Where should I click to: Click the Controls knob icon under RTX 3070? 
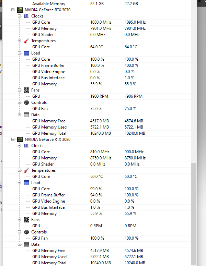coord(26,102)
